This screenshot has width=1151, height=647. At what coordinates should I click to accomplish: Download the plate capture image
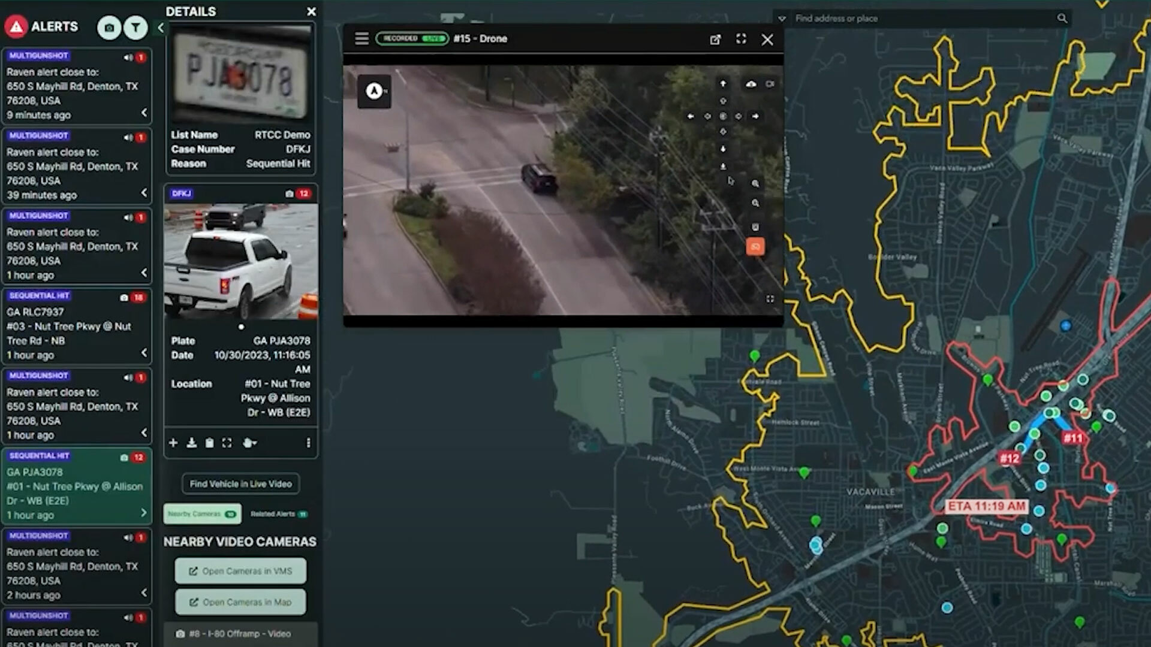click(191, 443)
